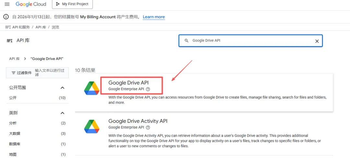
Task: Click the billing notice info icon
Action: coord(6,17)
